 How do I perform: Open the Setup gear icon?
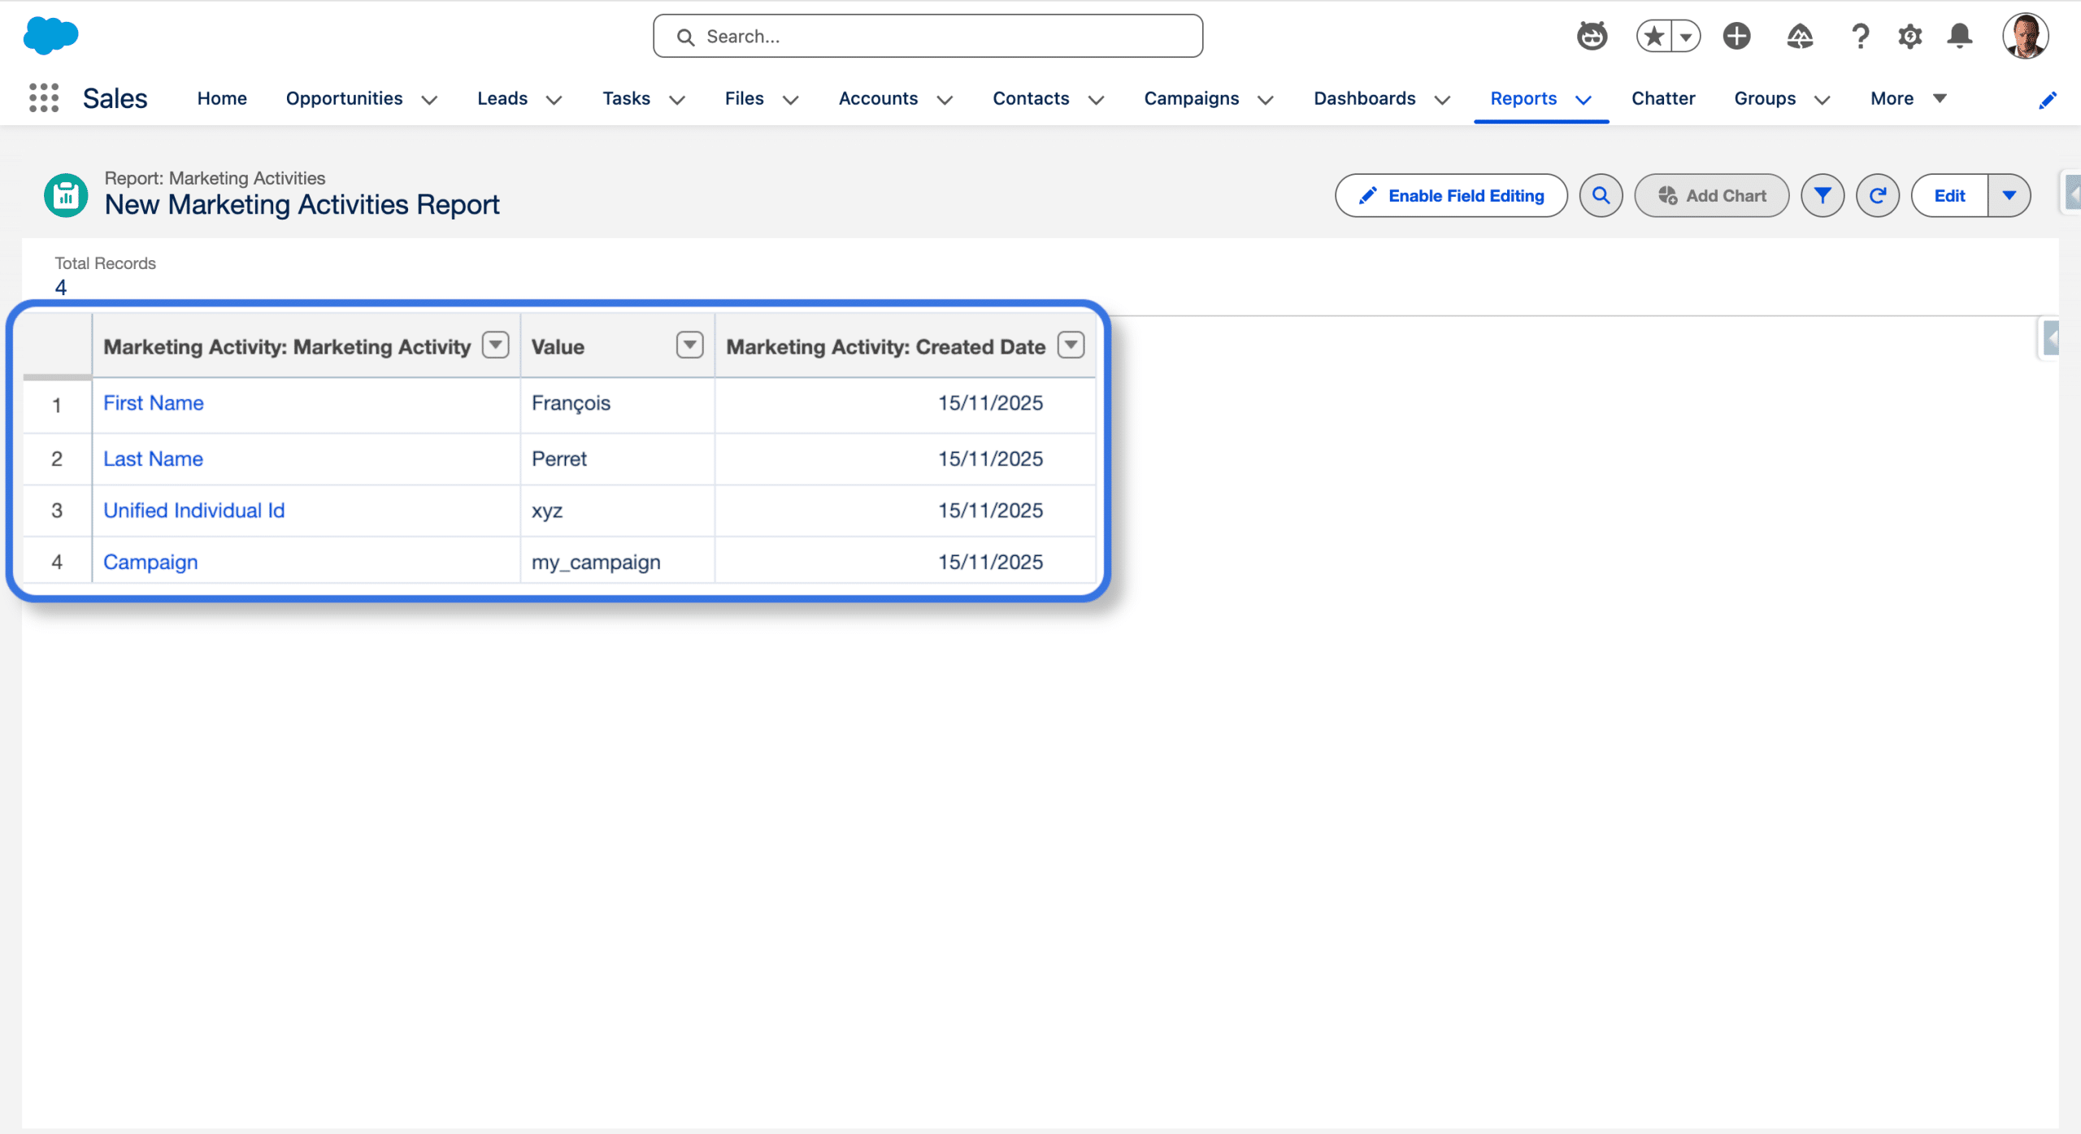click(1909, 37)
